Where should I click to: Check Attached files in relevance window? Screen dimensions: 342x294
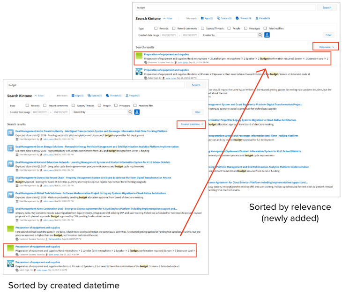click(265, 29)
